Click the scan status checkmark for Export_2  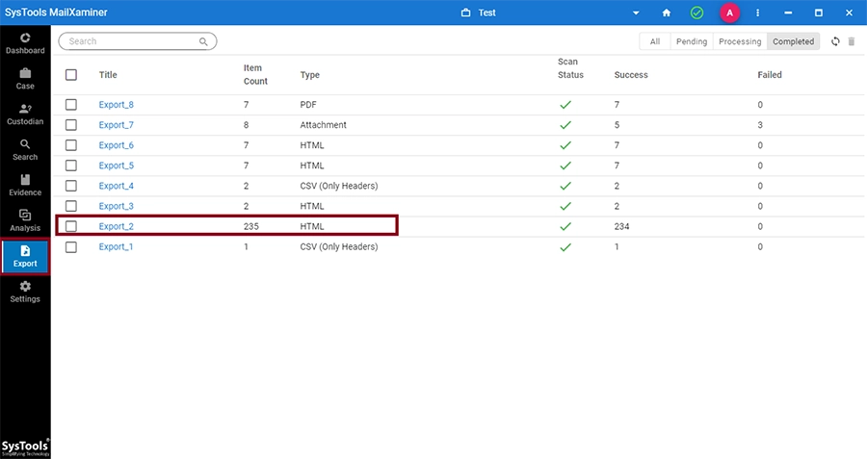[565, 226]
